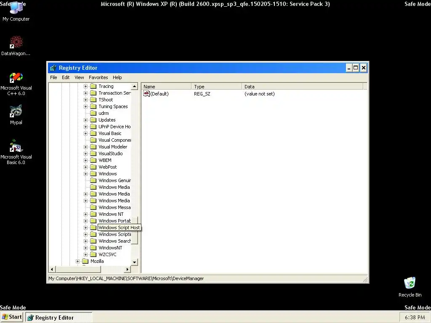This screenshot has width=431, height=323.
Task: Click the Registry Editor title bar icon
Action: click(x=53, y=68)
